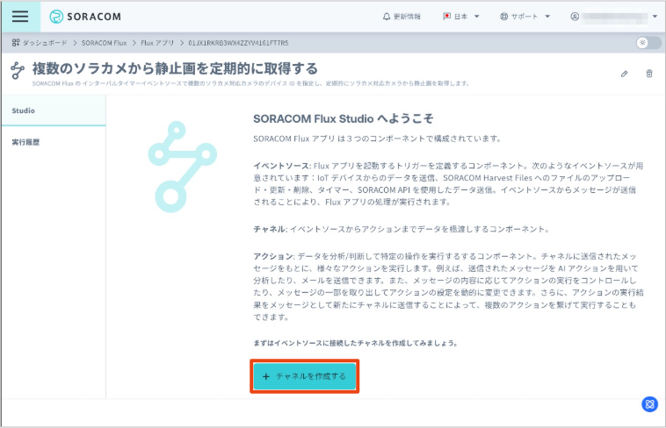Open 更新情報 notifications bell
This screenshot has height=428, width=666.
click(402, 17)
